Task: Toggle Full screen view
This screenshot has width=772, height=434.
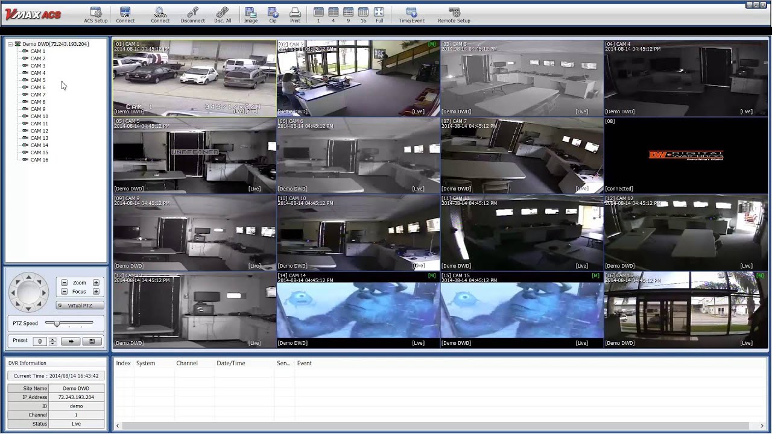Action: pos(379,15)
